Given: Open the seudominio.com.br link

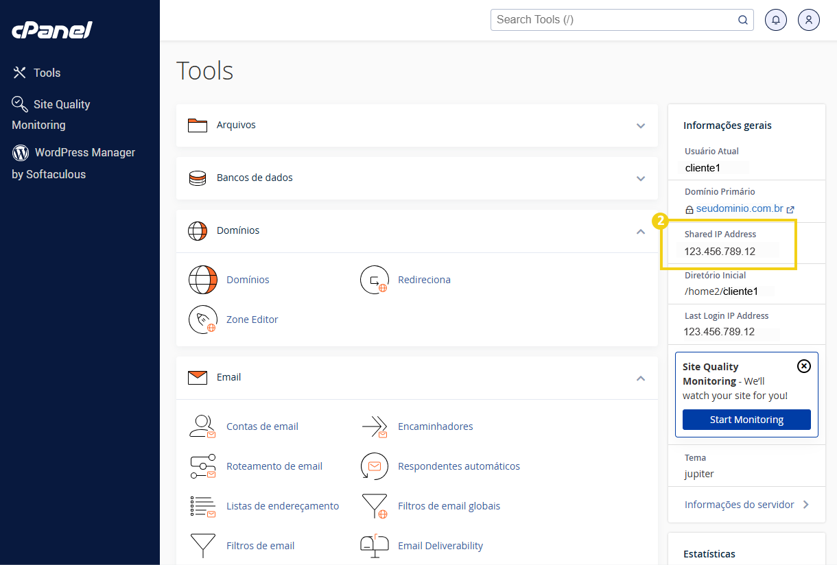Looking at the screenshot, I should pos(740,208).
